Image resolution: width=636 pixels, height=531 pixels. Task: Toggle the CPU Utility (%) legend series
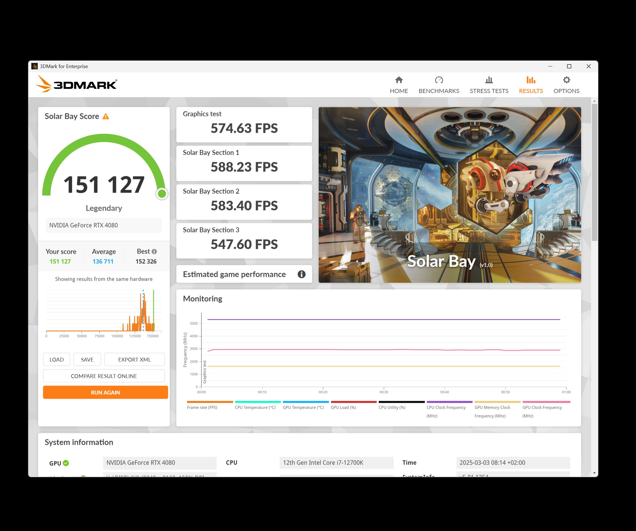point(401,405)
